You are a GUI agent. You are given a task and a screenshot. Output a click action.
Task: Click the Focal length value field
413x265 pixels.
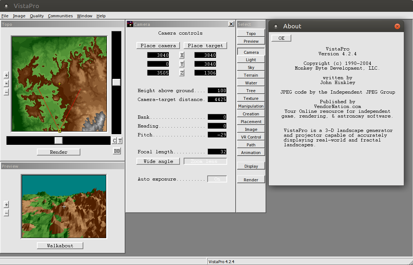[x=217, y=151]
